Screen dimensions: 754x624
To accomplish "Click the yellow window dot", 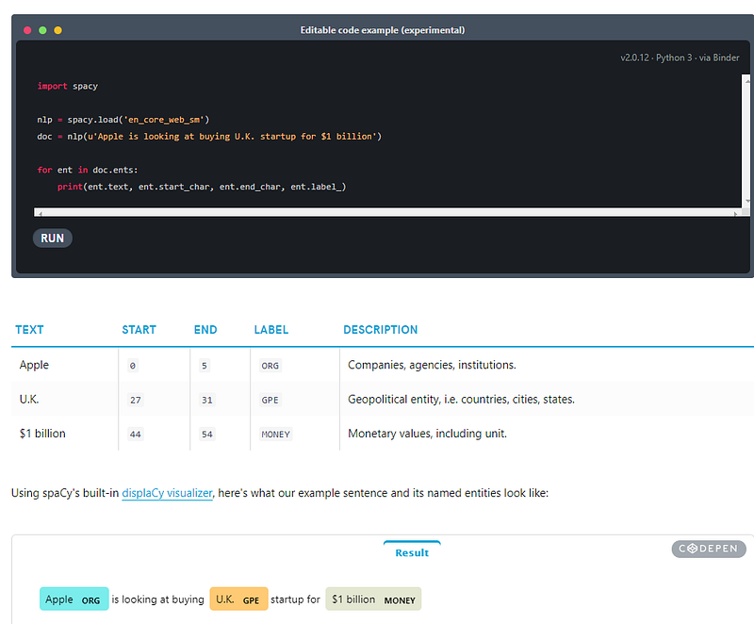I will pyautogui.click(x=57, y=30).
